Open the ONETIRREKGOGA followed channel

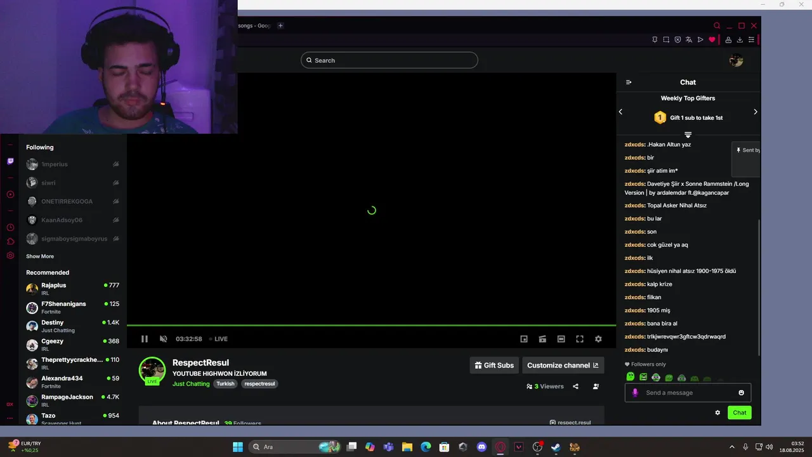coord(72,201)
